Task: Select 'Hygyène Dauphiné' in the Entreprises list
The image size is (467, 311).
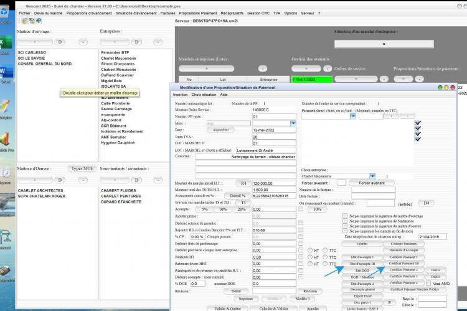Action: pyautogui.click(x=118, y=143)
